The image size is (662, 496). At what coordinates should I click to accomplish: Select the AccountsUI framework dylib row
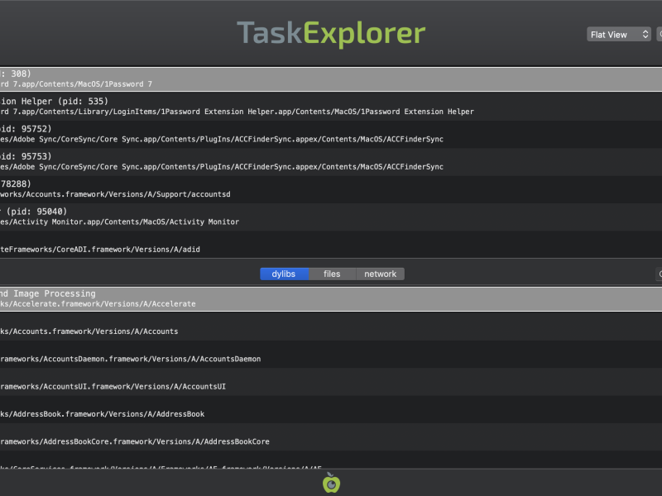click(331, 382)
